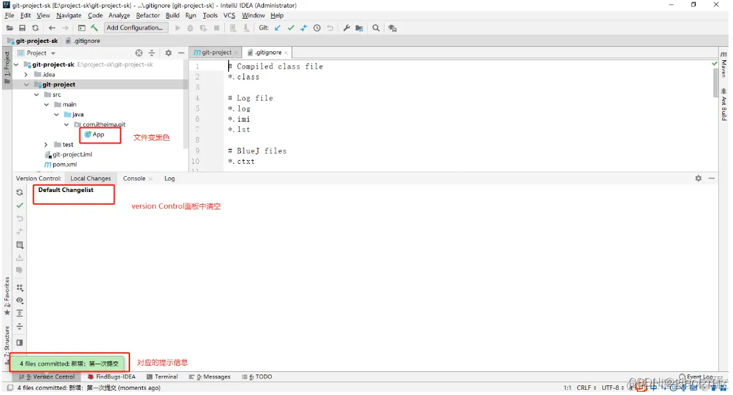Viewport: 733px width, 395px height.
Task: Click the UTF-8 encoding in status bar
Action: point(613,388)
